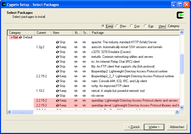Image resolution: width=191 pixels, height=134 pixels.
Task: Click the irc Internet Relay Chat description
Action: click(116, 62)
